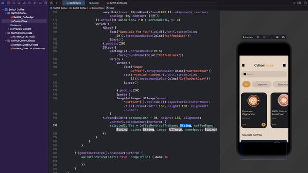Click the UIImage placeholder for image
Viewport: 308px width, 173px height.
[x=176, y=130]
